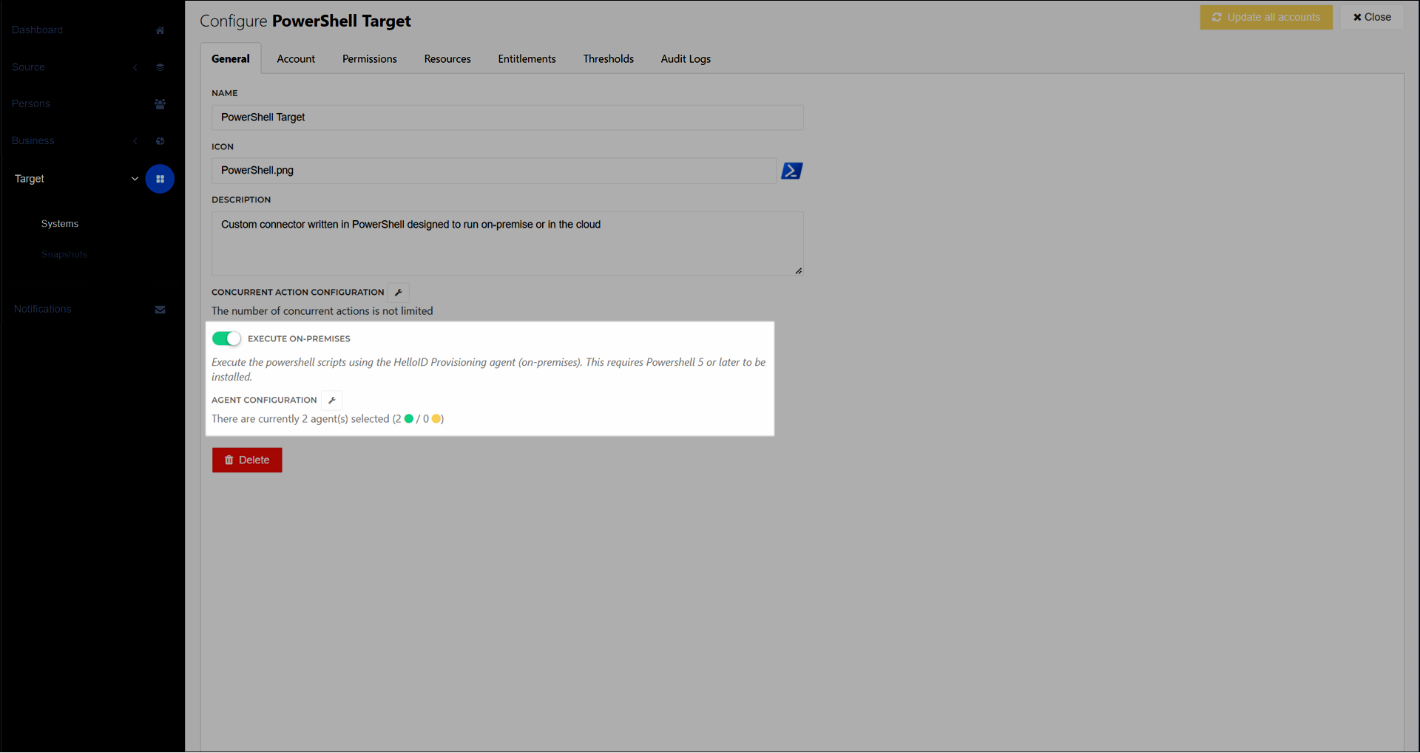Image resolution: width=1420 pixels, height=753 pixels.
Task: Open concurrent action configuration wrench
Action: click(x=399, y=293)
